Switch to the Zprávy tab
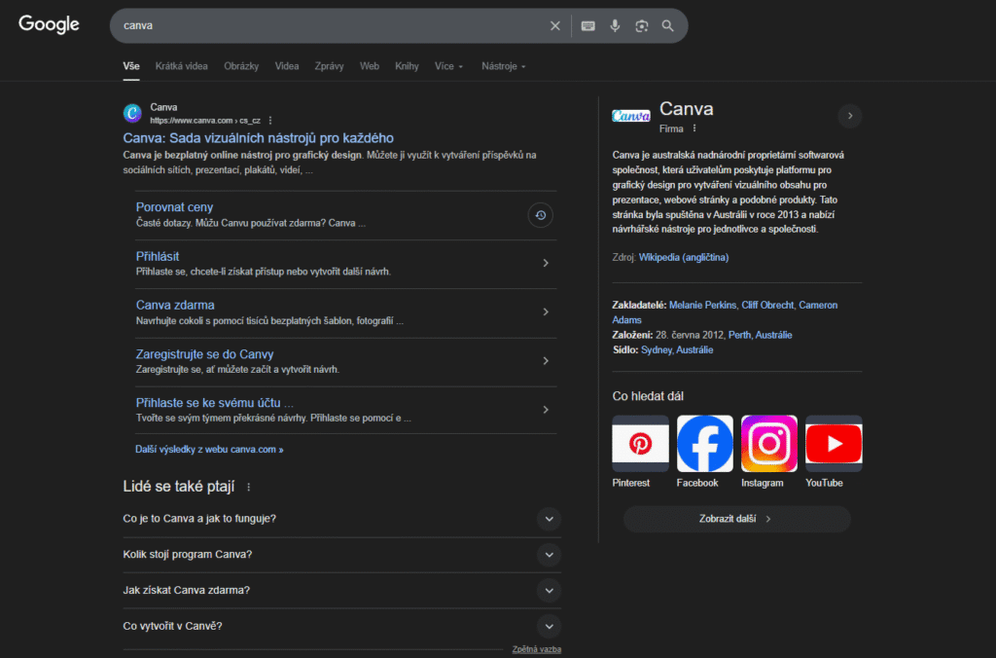This screenshot has height=658, width=996. (x=329, y=66)
